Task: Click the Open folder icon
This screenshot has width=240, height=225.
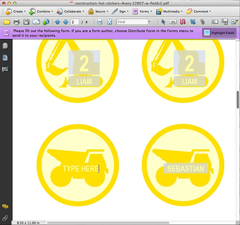Action: pyautogui.click(x=7, y=22)
